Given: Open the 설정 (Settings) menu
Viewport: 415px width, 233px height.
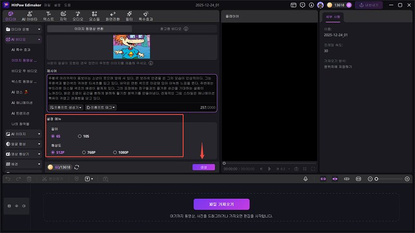Looking at the screenshot, I should pyautogui.click(x=57, y=5).
